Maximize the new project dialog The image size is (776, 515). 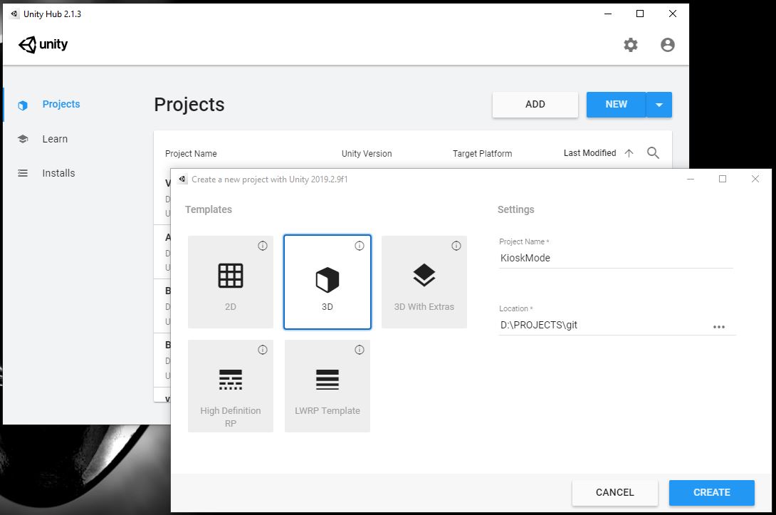(723, 179)
